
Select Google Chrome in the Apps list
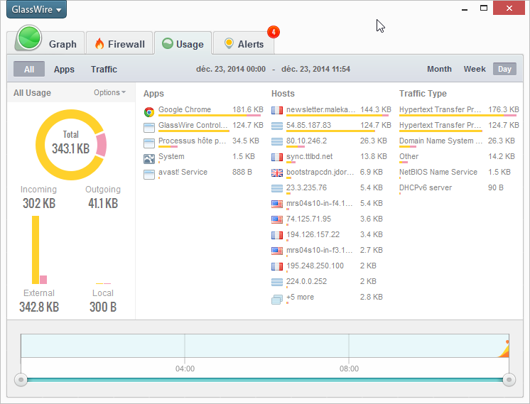tap(203, 111)
